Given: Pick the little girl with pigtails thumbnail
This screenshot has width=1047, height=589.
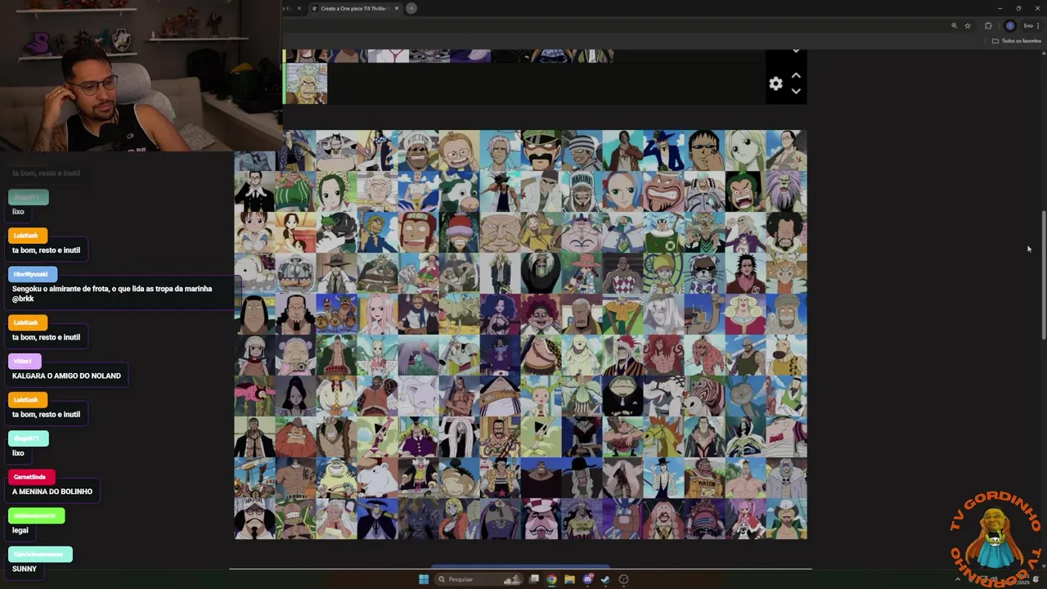Looking at the screenshot, I should pyautogui.click(x=255, y=233).
